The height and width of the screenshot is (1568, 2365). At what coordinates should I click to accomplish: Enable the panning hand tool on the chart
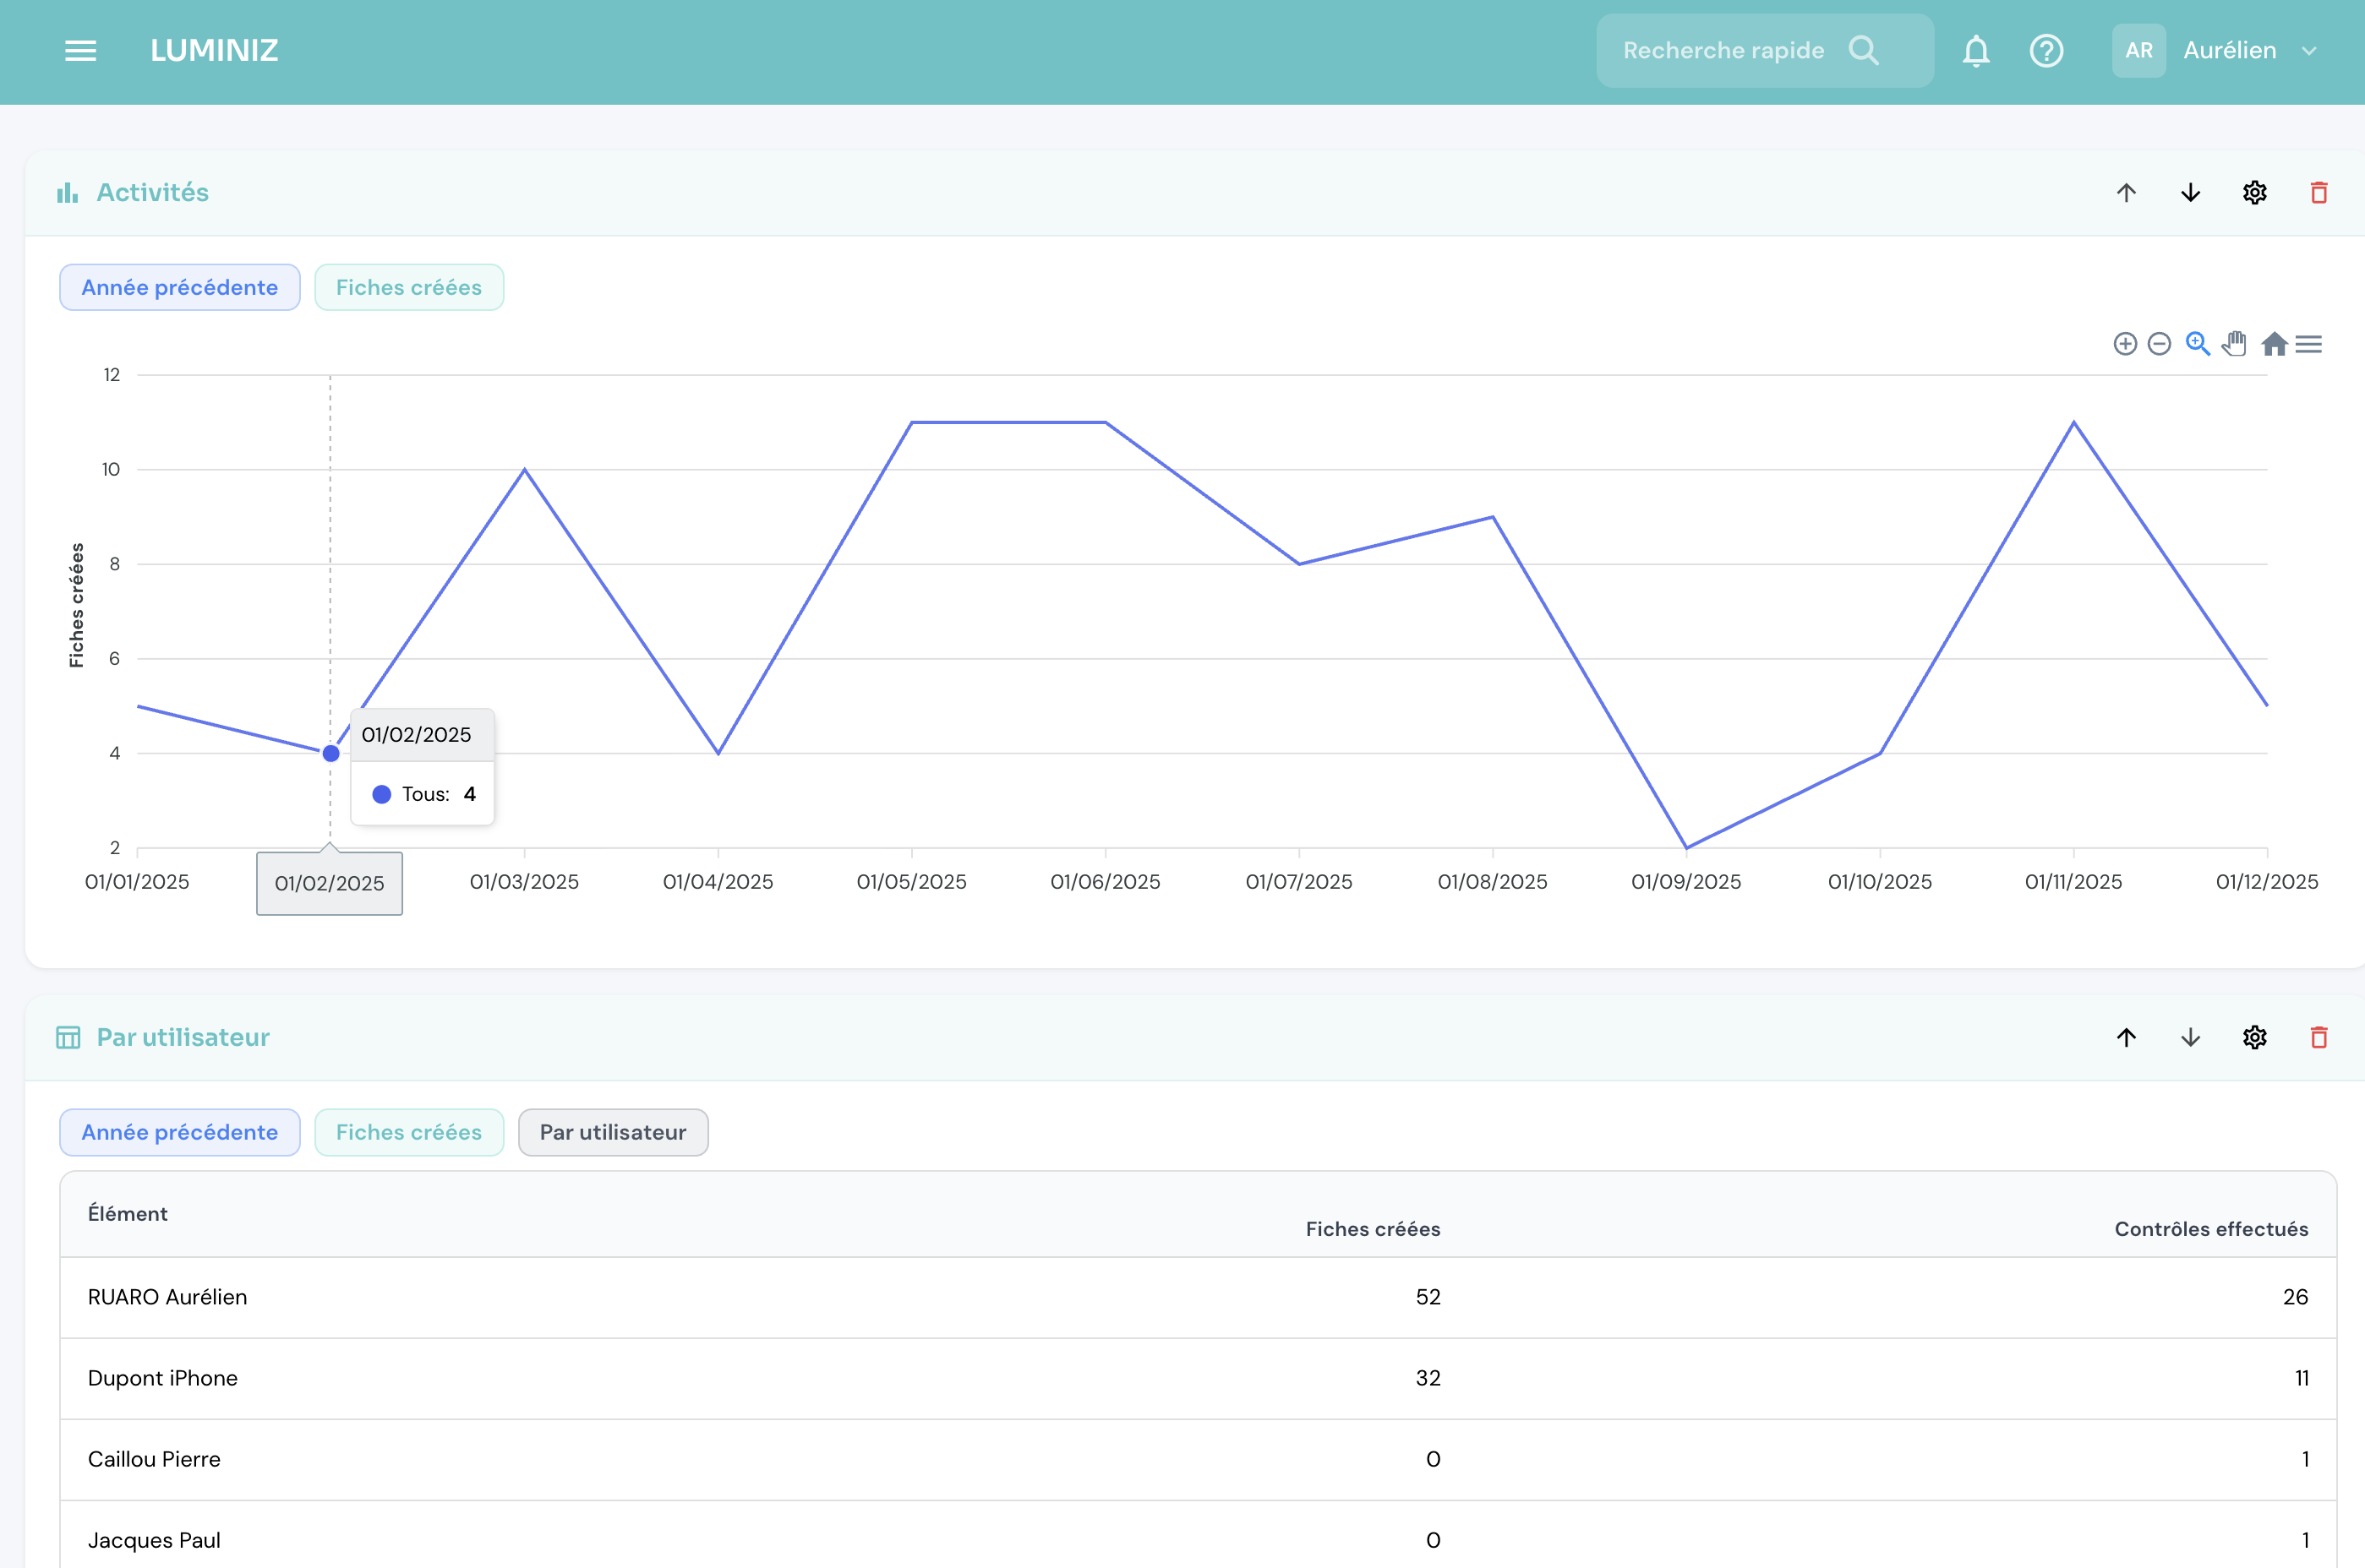[2234, 343]
